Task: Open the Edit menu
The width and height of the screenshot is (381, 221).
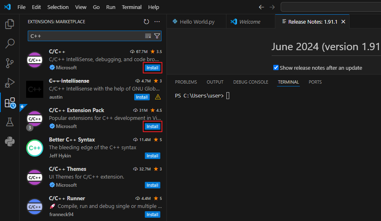Action: (x=36, y=7)
